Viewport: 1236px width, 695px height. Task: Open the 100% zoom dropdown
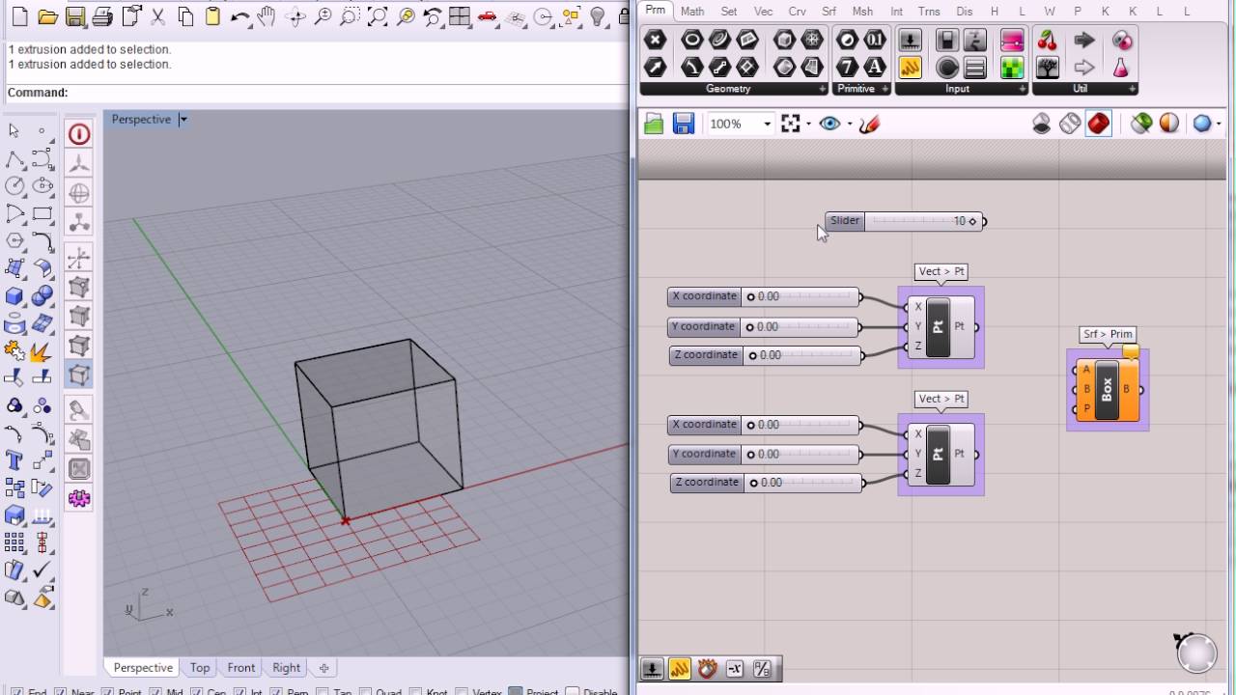[x=768, y=124]
